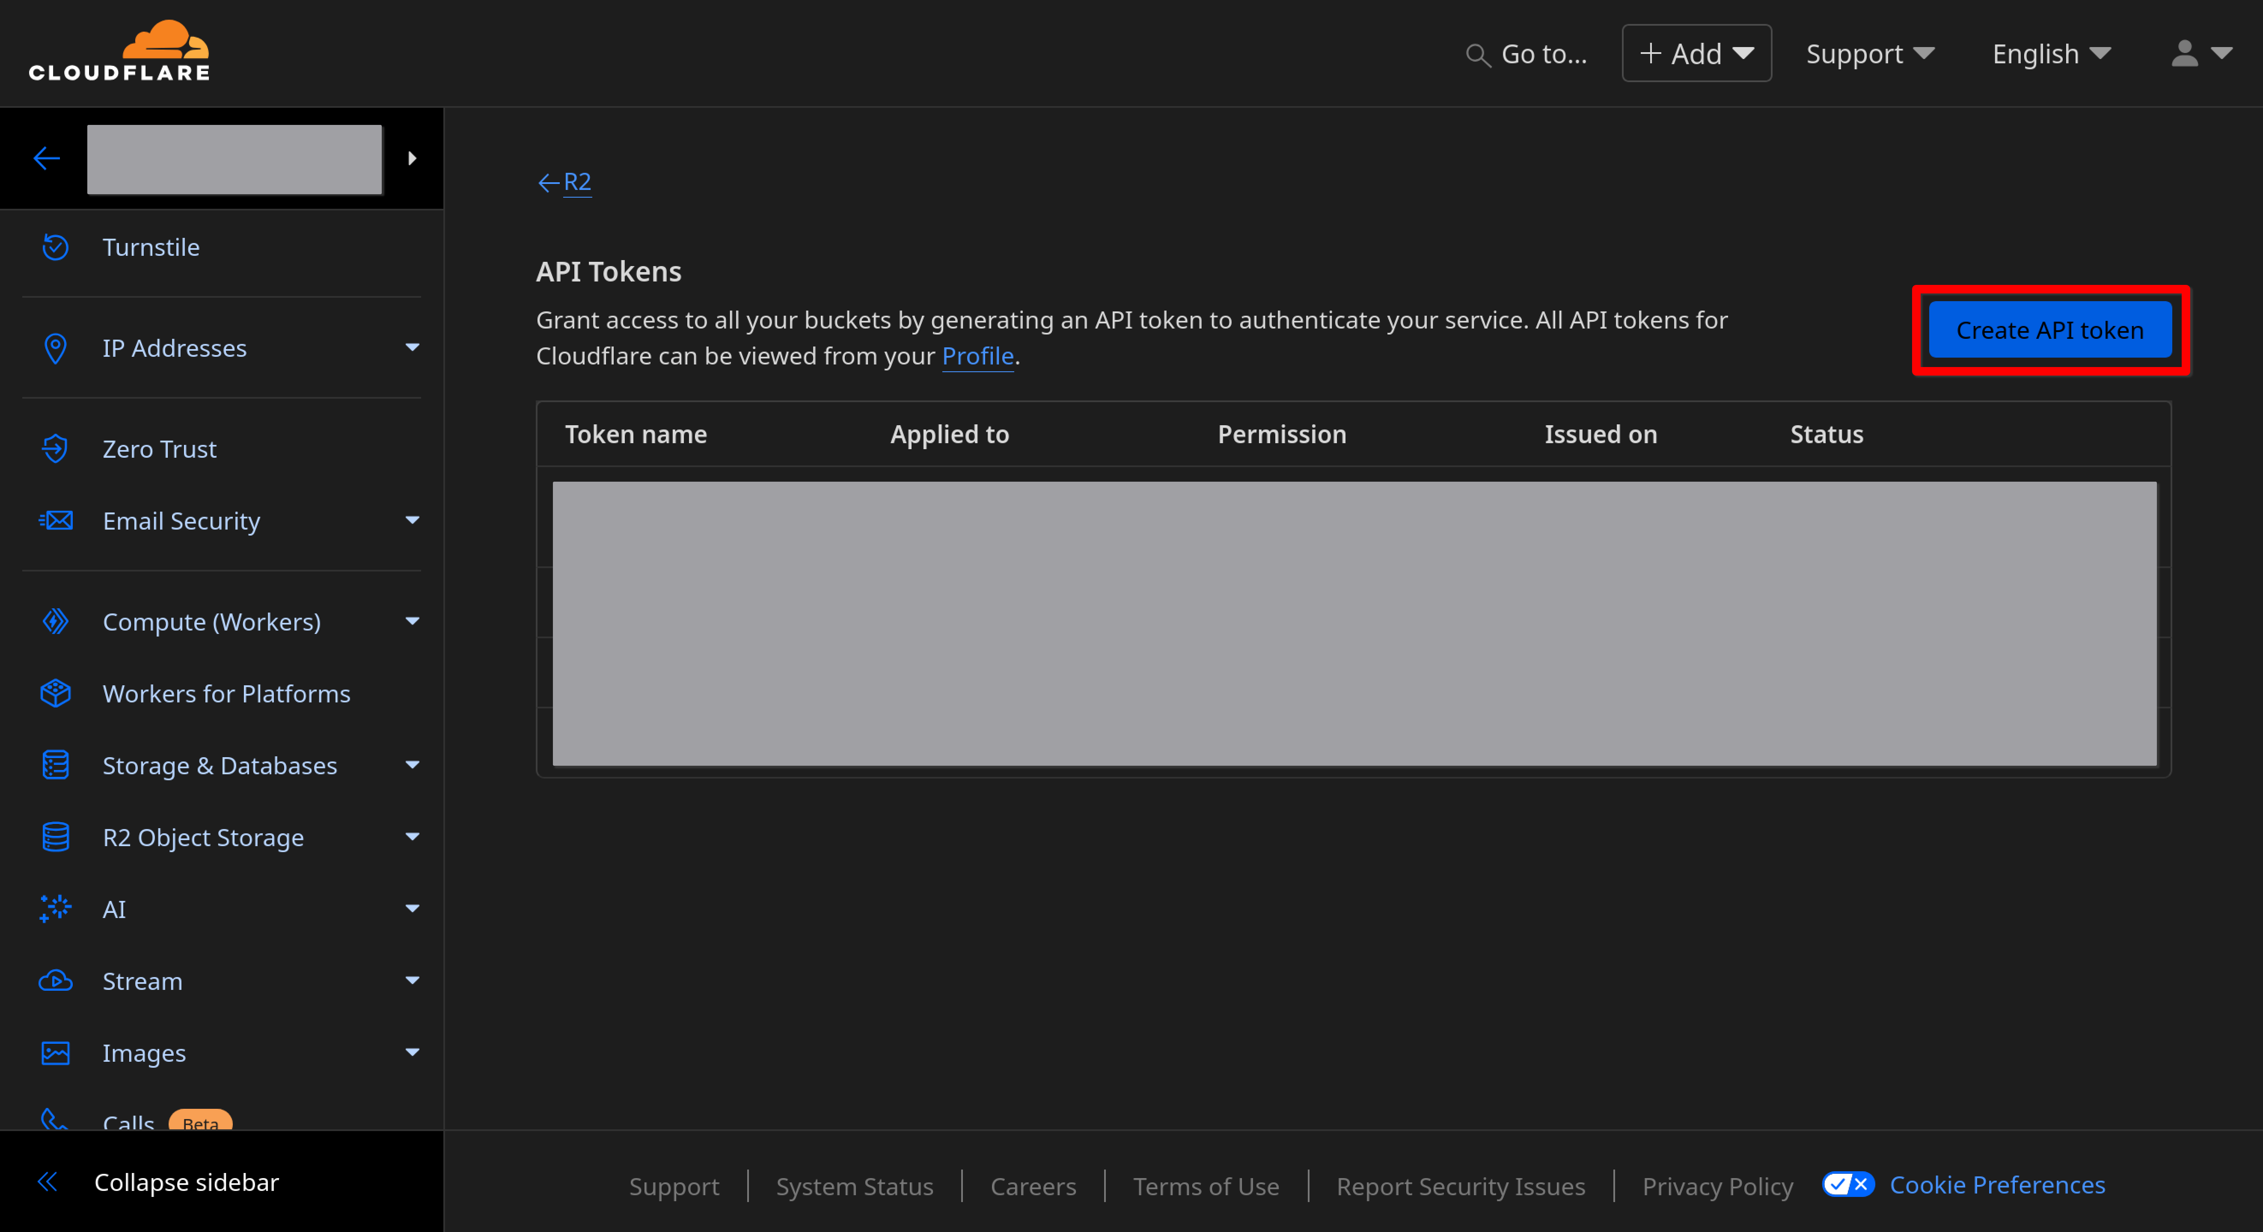
Task: Open the user account menu
Action: point(2200,53)
